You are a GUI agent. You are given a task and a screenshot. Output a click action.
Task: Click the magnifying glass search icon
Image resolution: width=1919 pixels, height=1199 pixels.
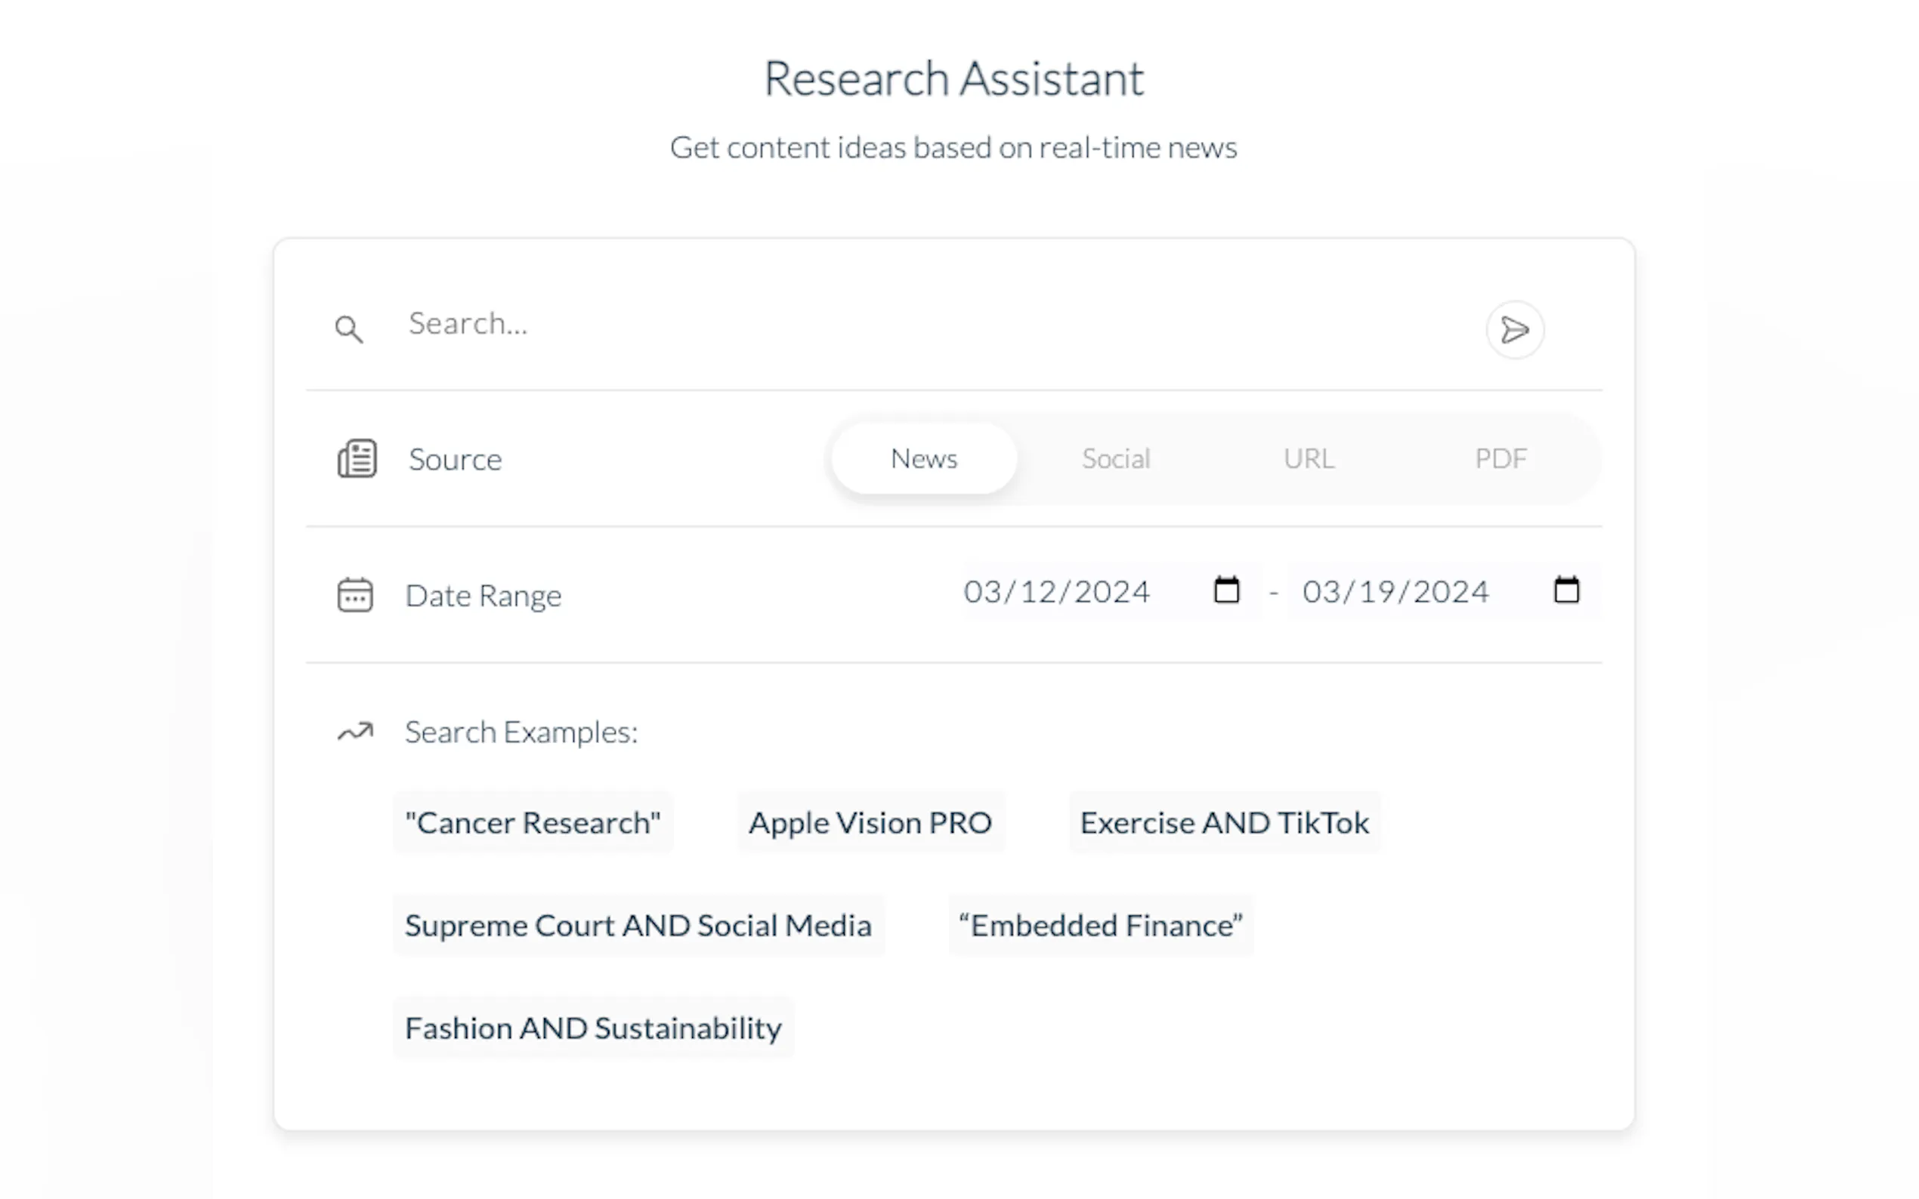(348, 329)
